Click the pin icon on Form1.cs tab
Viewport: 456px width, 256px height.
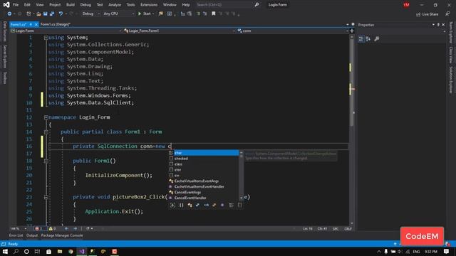pyautogui.click(x=31, y=24)
